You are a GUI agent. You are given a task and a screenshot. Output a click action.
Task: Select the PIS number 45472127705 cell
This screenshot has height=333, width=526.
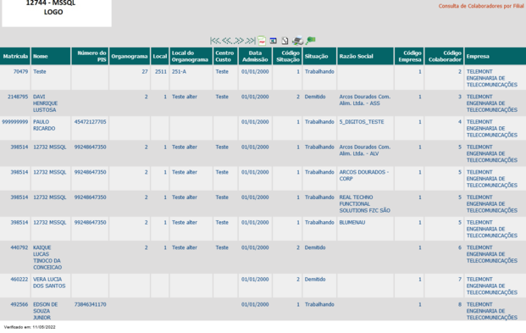pyautogui.click(x=90, y=122)
